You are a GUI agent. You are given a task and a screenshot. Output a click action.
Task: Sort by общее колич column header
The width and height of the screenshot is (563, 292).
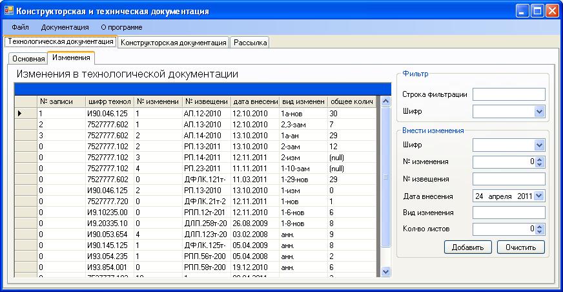pyautogui.click(x=352, y=101)
